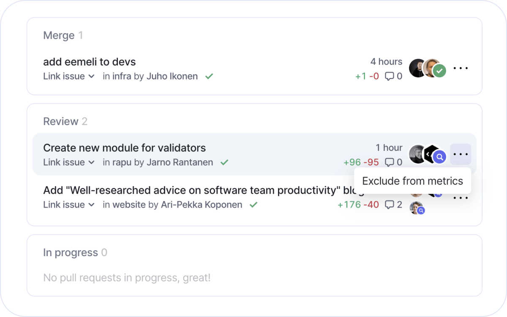Open comments on validators module PR
Image resolution: width=507 pixels, height=317 pixels.
coord(389,162)
